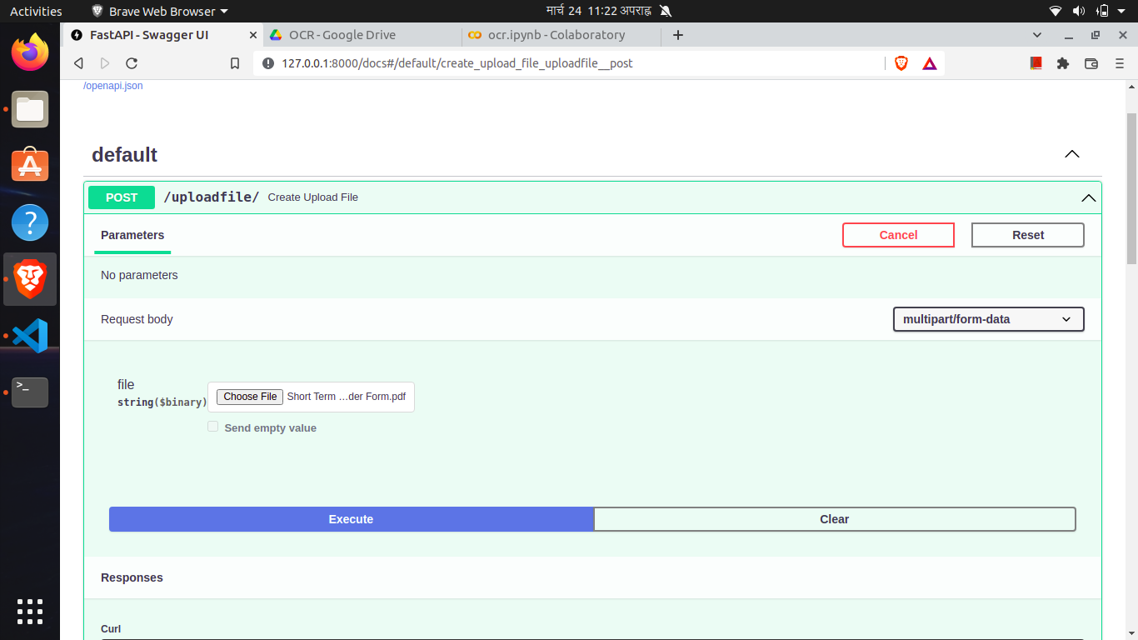The height and width of the screenshot is (640, 1138).
Task: Open Brave Shields lion icon
Action: (901, 63)
